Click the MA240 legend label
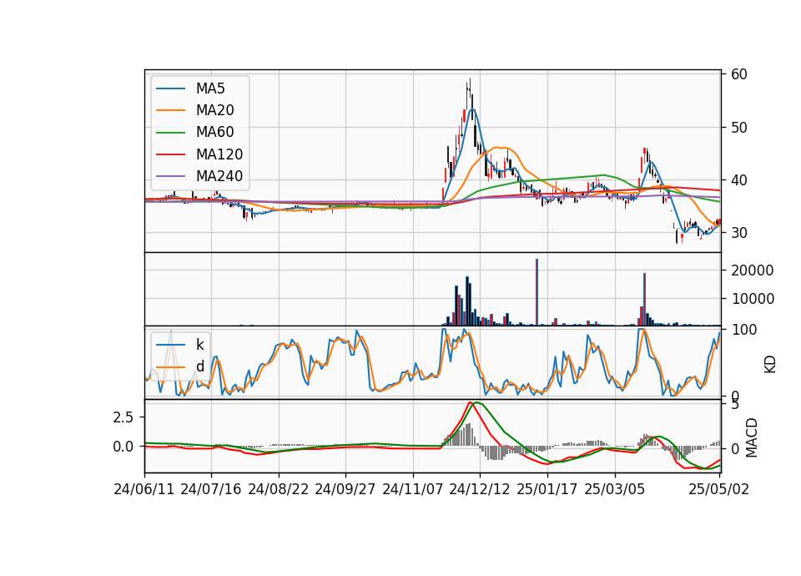 (x=219, y=176)
